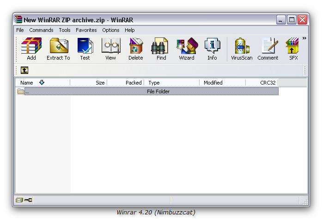This screenshot has width=322, height=219.
Task: Select the "File Folder" row text
Action: [158, 91]
